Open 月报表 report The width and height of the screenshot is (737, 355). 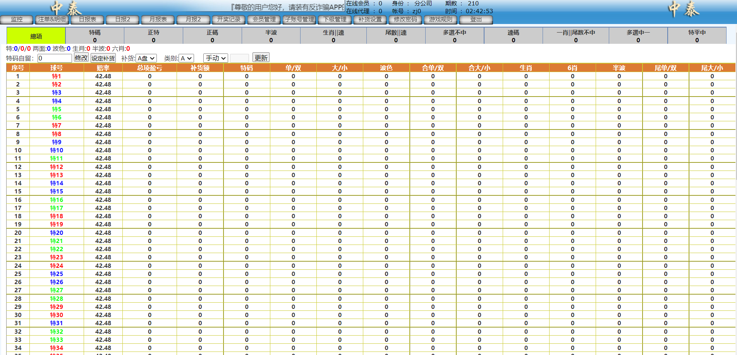click(x=158, y=19)
